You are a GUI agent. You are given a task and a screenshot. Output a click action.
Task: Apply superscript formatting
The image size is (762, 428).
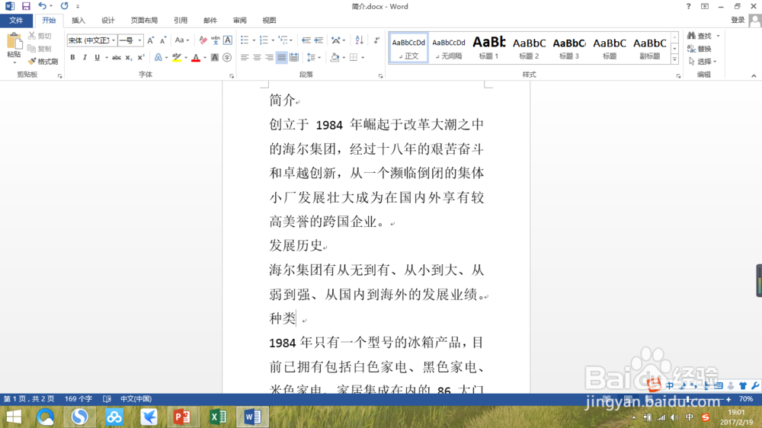[140, 58]
